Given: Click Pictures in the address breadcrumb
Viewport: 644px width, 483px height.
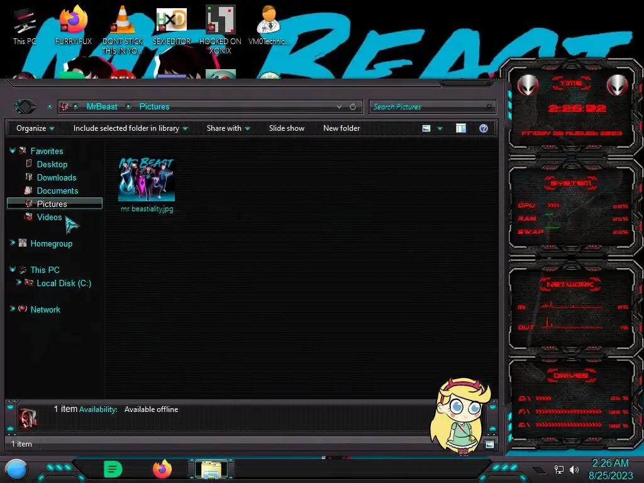Looking at the screenshot, I should coord(154,107).
